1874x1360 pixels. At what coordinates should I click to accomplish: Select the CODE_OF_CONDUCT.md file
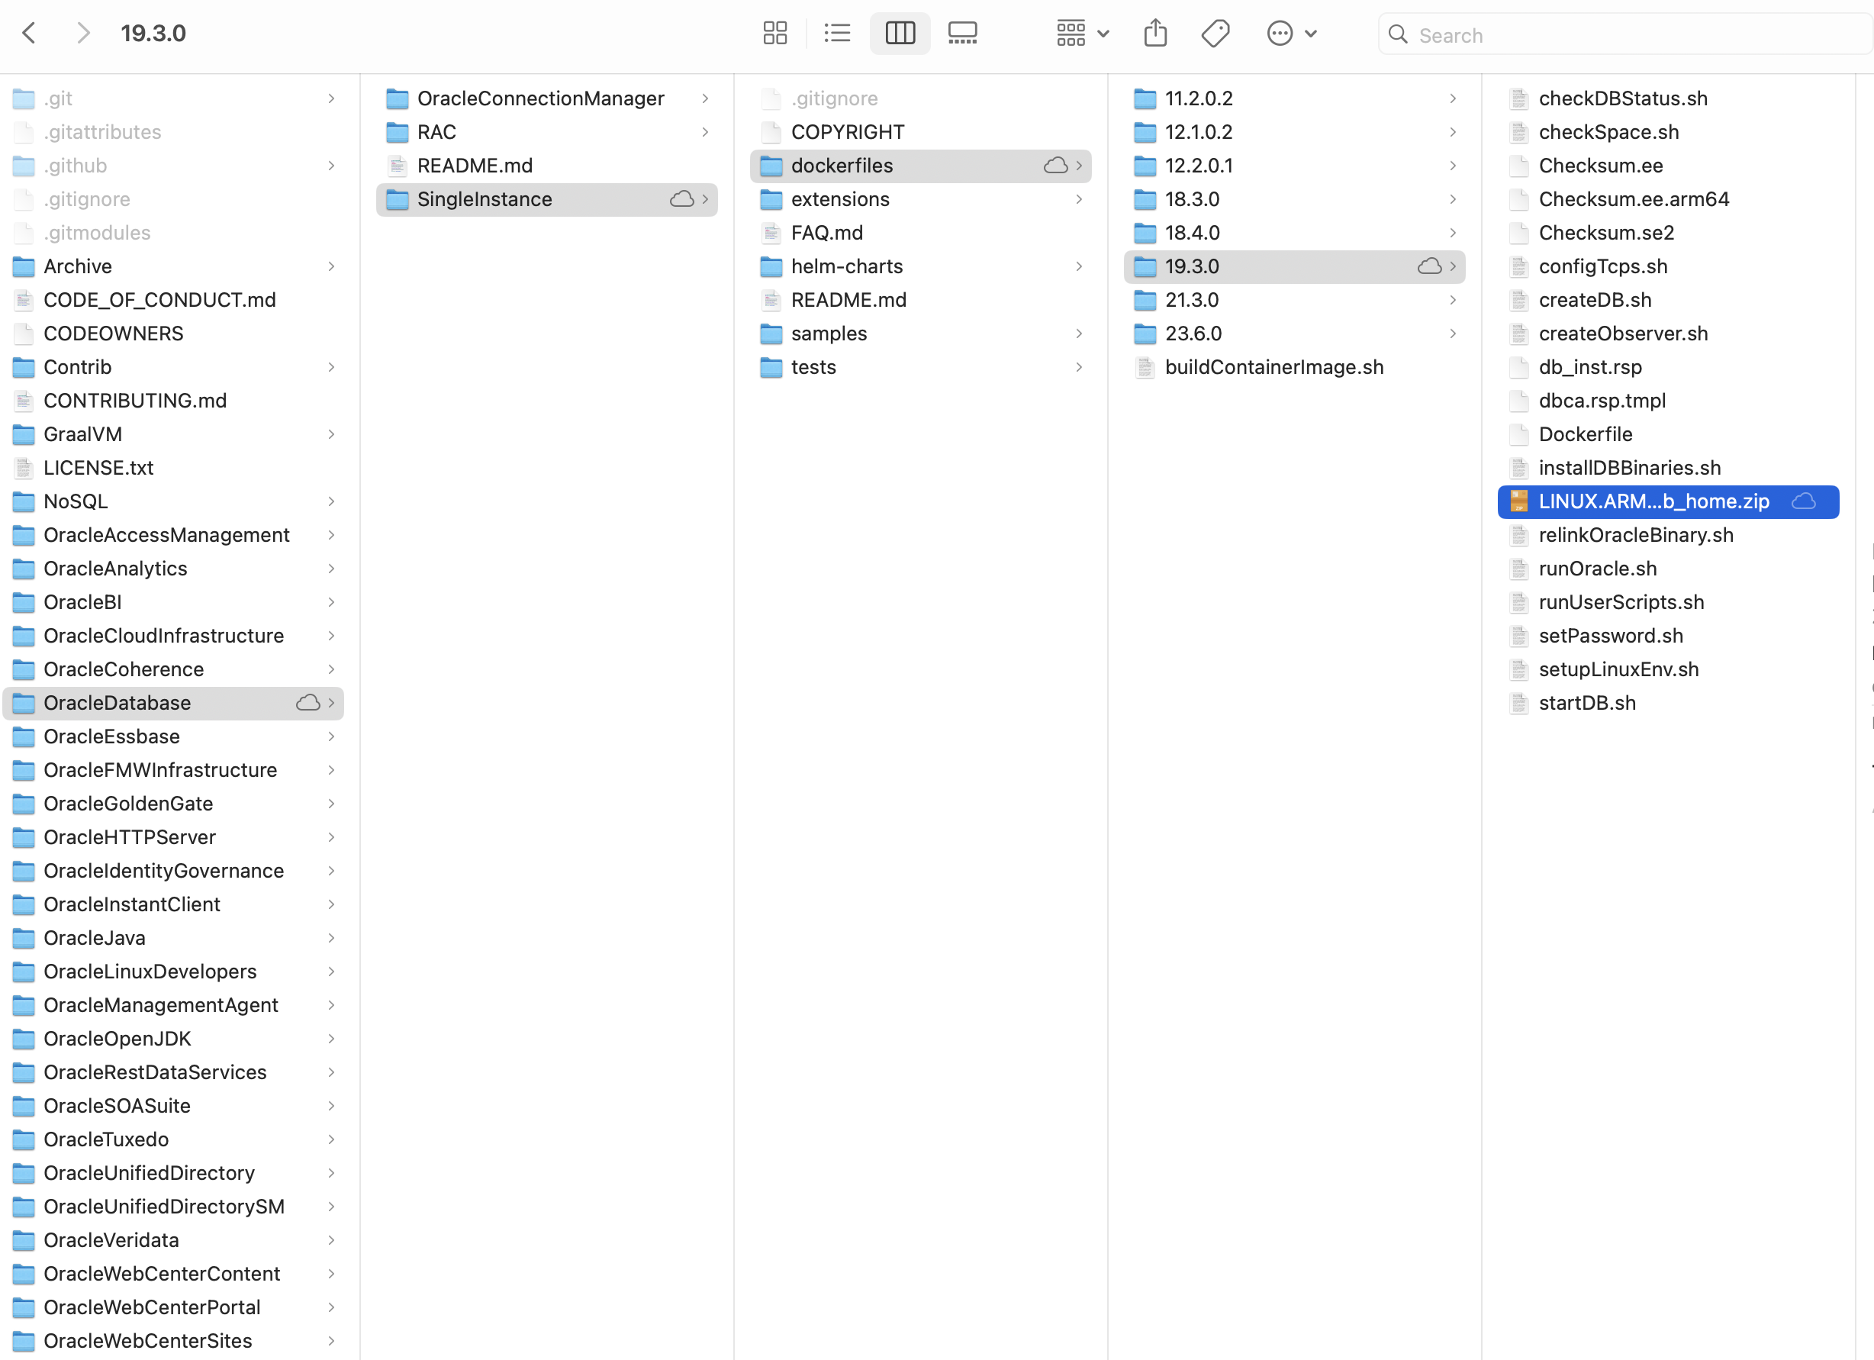pos(172,300)
